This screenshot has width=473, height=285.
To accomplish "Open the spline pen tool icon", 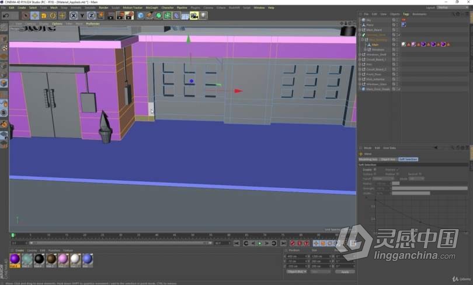I will [149, 16].
